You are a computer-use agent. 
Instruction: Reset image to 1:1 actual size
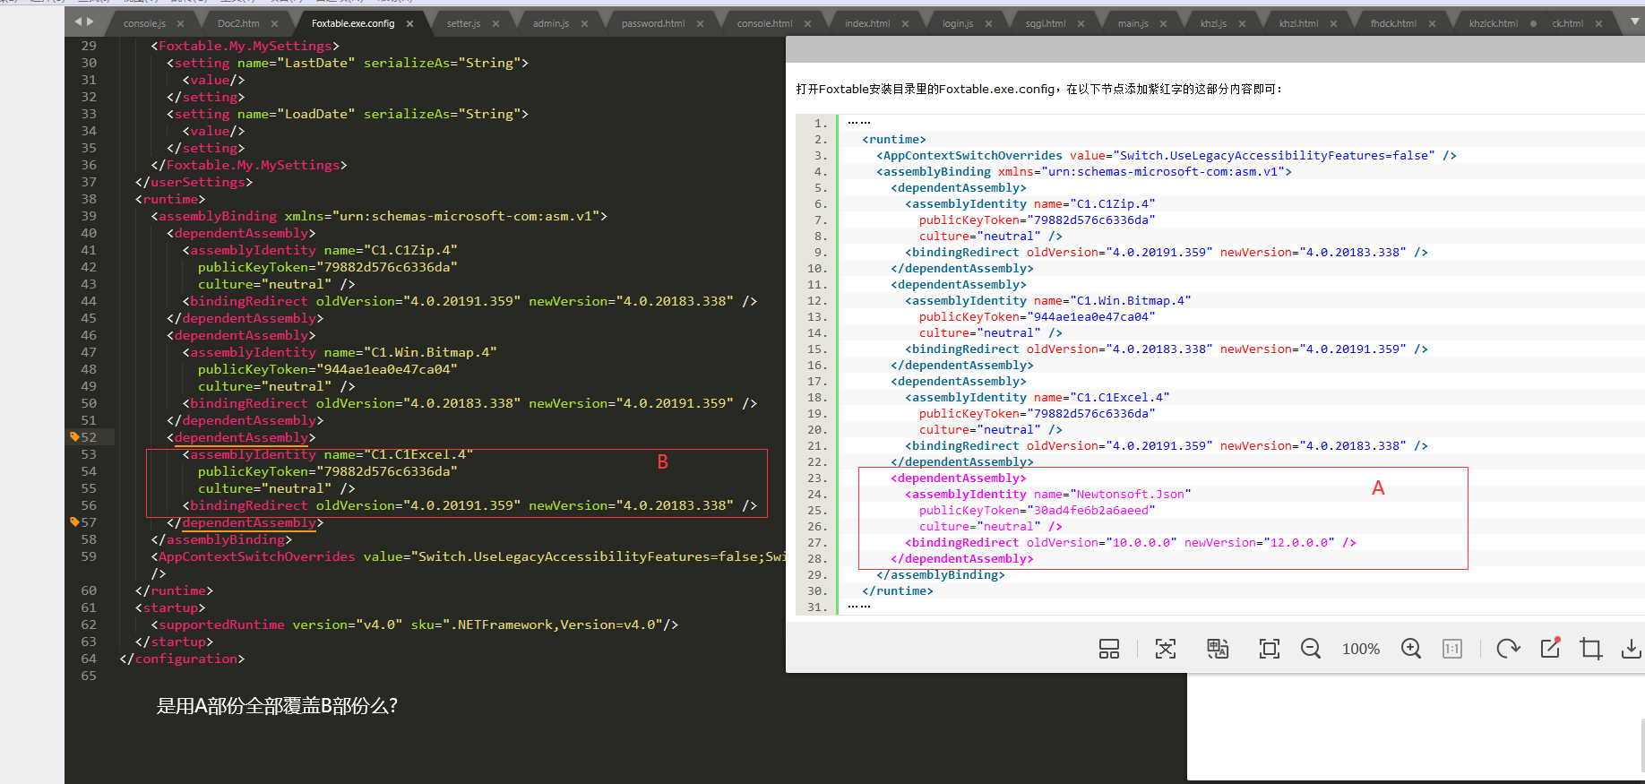[1452, 649]
